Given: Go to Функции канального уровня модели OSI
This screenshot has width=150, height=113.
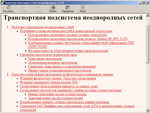Looking at the screenshot, I should (x=49, y=82).
